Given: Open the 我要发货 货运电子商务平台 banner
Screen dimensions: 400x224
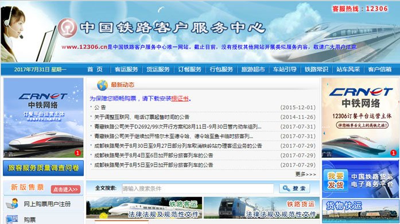Looking at the screenshot, I should tap(360, 179).
